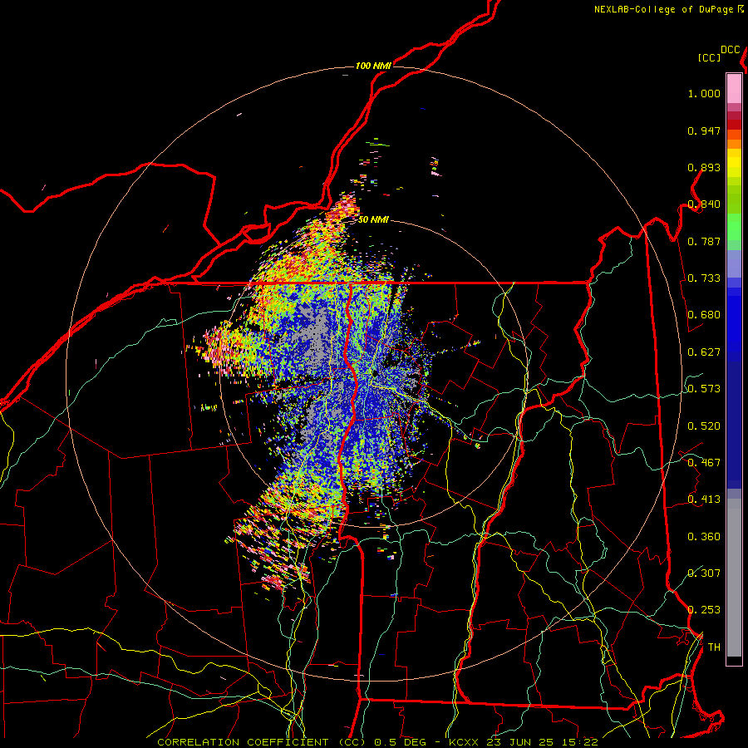Click the 0.5 DEG elevation text
This screenshot has height=748, width=748.
click(x=400, y=742)
